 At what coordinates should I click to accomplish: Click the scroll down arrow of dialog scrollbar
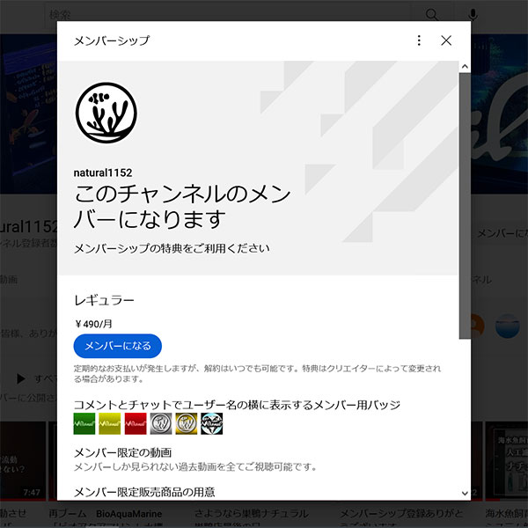pos(465,494)
